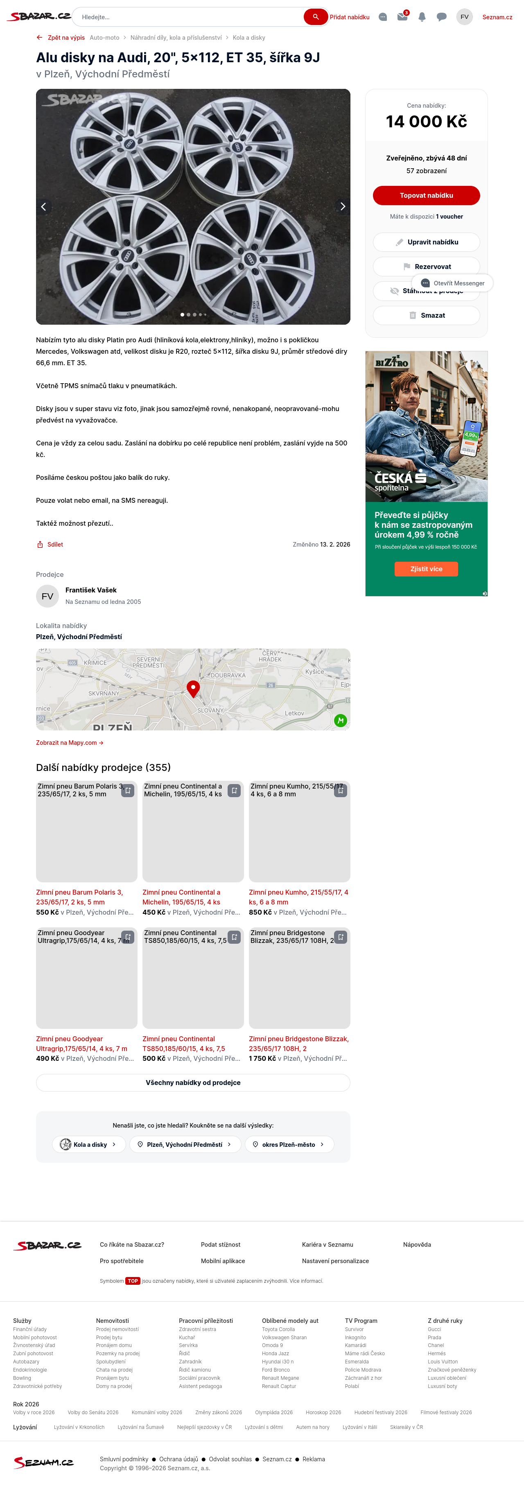Viewport: 524px width, 1485px height.
Task: Open Náhradní díly, kola a příslušenství breadcrumb
Action: tap(176, 38)
